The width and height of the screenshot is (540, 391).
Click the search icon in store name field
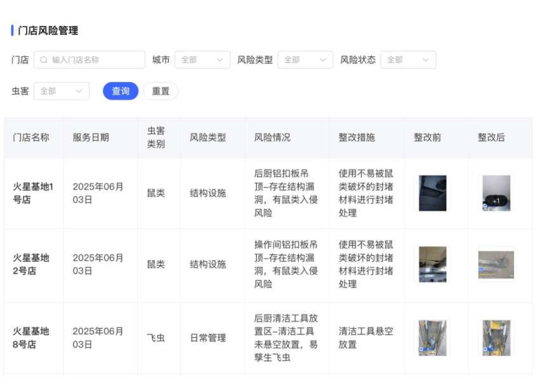(44, 60)
